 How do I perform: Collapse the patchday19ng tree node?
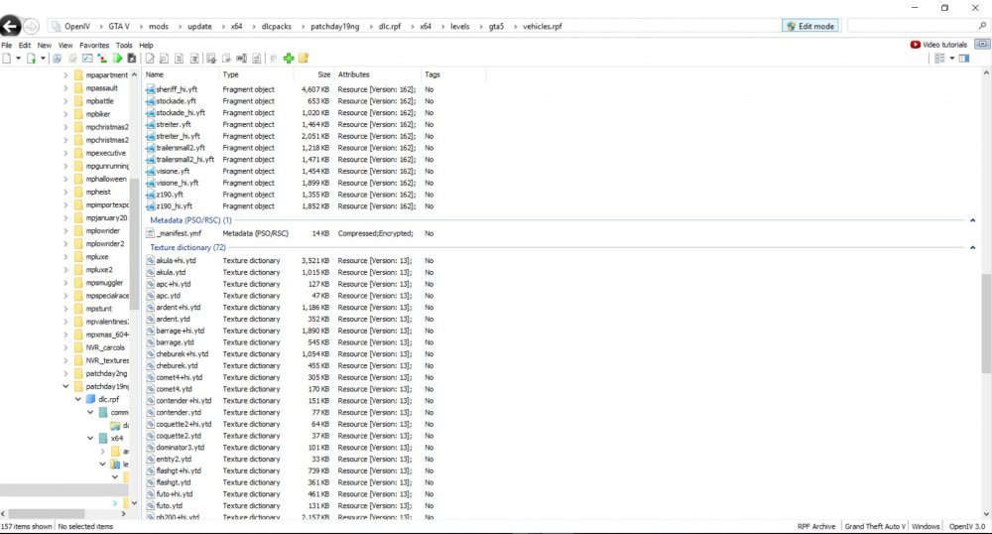click(x=65, y=386)
